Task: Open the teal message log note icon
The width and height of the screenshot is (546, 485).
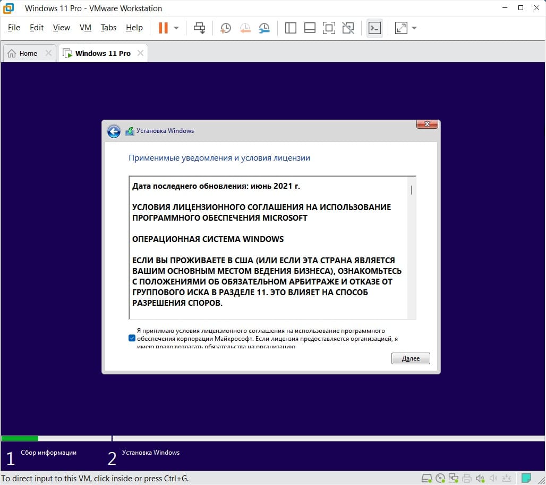Action: click(526, 478)
